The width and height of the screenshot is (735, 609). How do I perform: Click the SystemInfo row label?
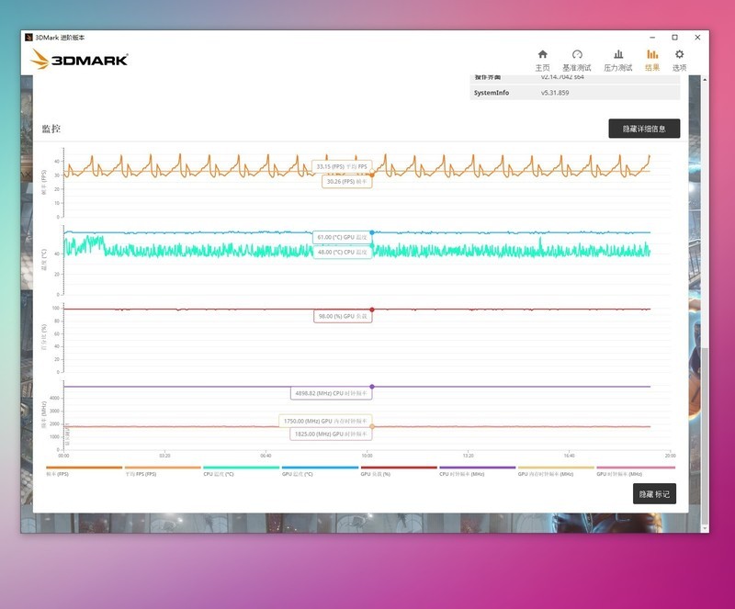492,93
